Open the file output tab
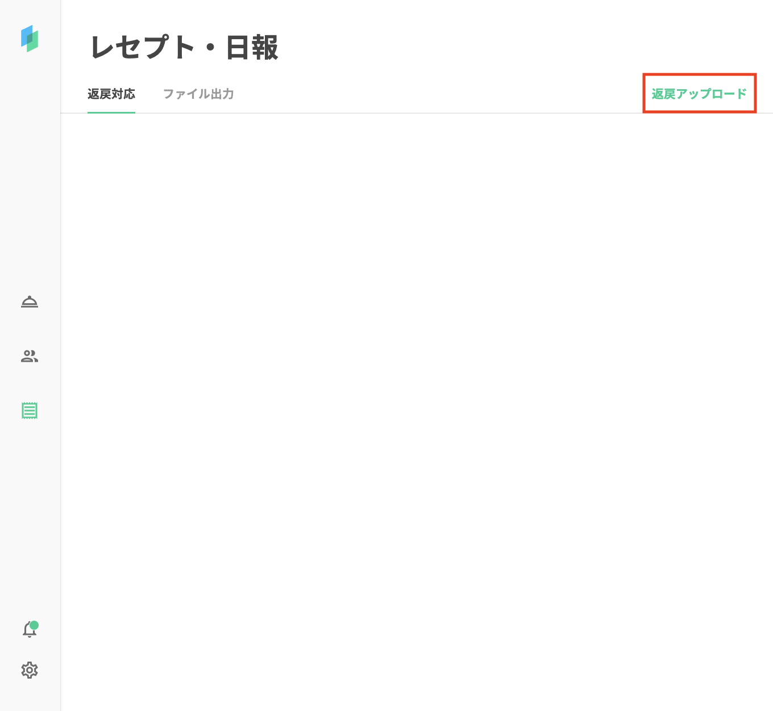 (x=198, y=94)
